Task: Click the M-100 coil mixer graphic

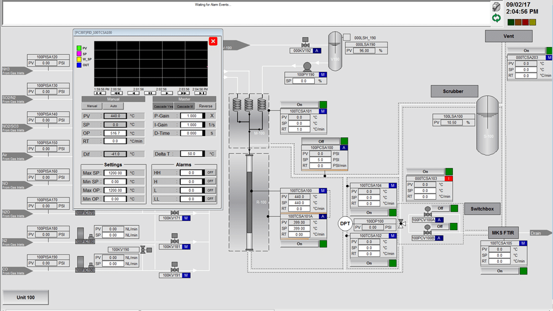Action: [x=249, y=121]
